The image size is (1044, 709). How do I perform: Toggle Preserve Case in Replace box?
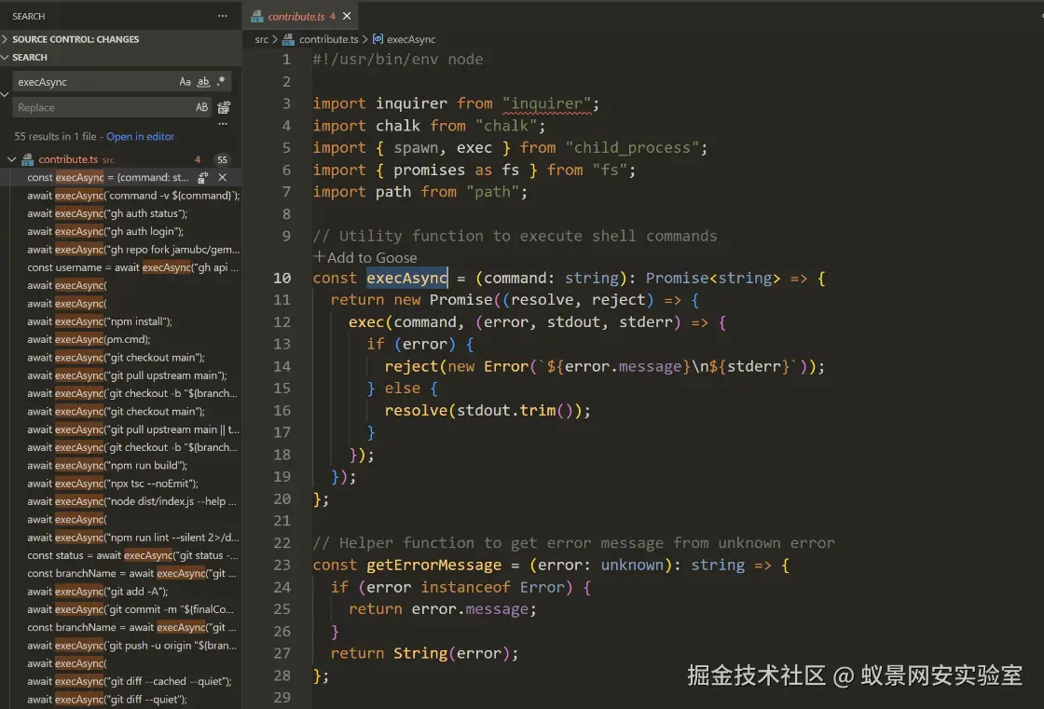201,107
